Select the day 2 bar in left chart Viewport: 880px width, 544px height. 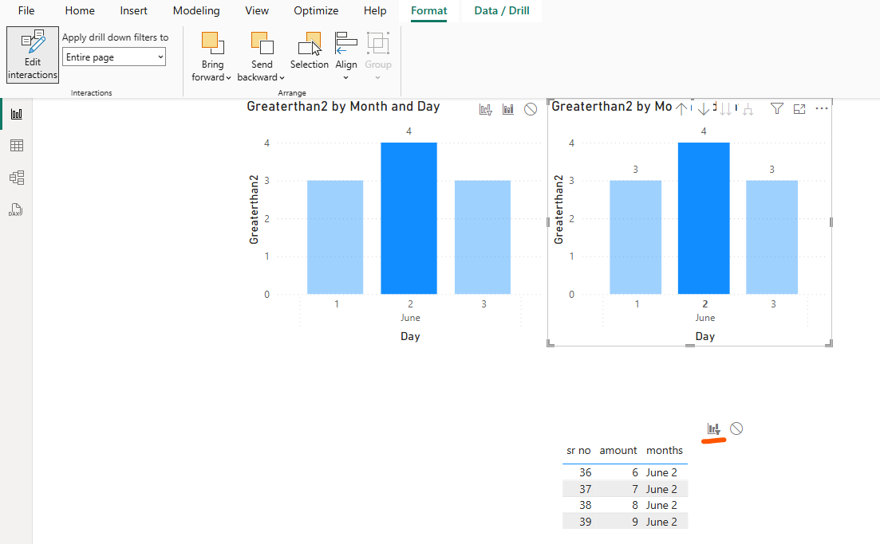coord(408,218)
